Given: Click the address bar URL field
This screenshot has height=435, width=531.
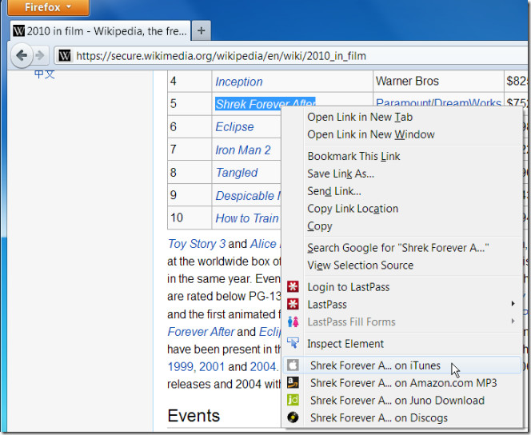Looking at the screenshot, I should tap(293, 55).
